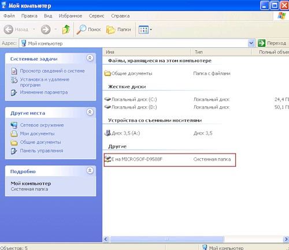The image size is (289, 250).
Task: Click the Переход go button
Action: 272,43
